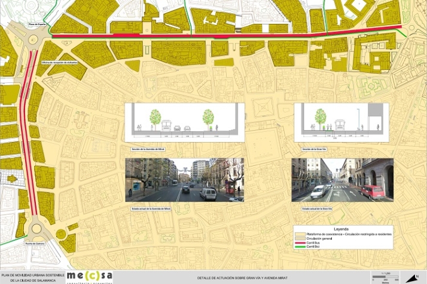Click the north arrow compass icon
This screenshot has width=427, height=284.
[411, 277]
